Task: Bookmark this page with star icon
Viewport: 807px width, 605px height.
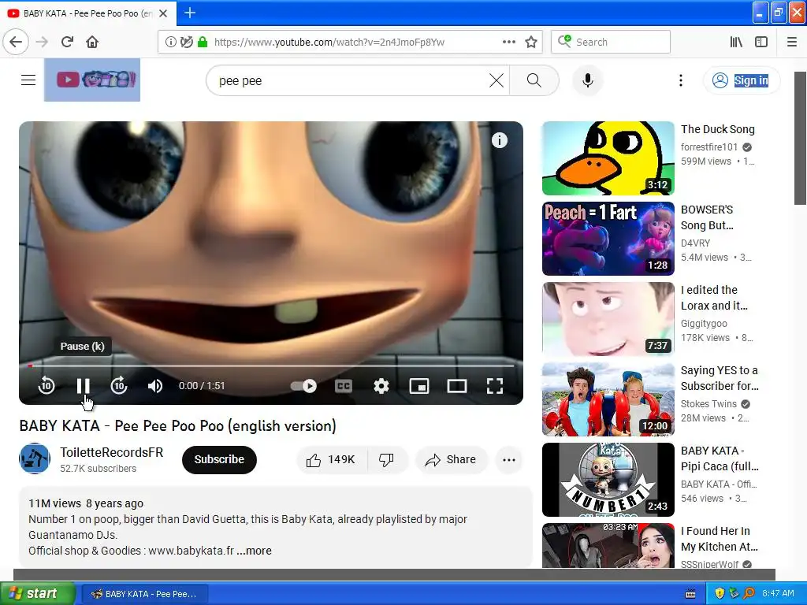Action: point(531,43)
